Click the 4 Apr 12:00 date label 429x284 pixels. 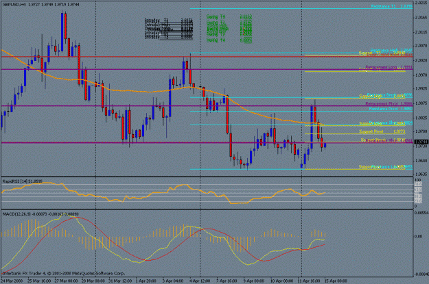click(200, 281)
